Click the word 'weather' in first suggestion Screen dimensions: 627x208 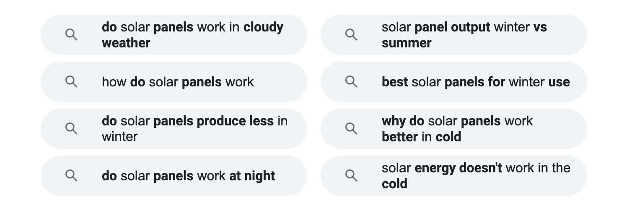coord(126,43)
